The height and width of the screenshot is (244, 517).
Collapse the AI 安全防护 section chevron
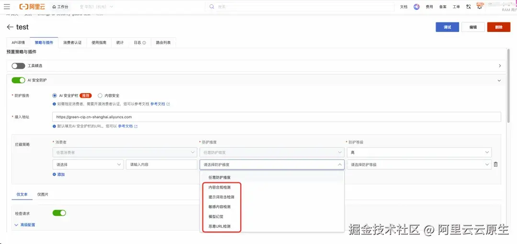(x=499, y=81)
